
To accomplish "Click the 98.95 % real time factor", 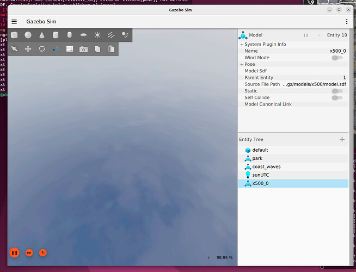I will click(x=224, y=257).
